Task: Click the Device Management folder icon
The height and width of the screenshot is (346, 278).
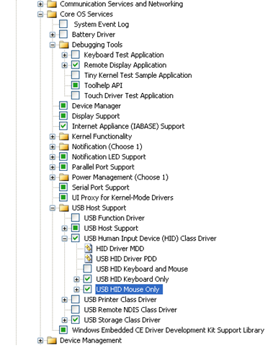Action: coord(52,340)
